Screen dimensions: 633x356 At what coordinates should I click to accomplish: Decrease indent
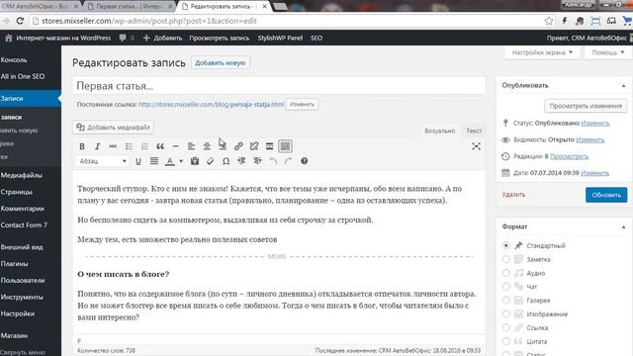(241, 161)
